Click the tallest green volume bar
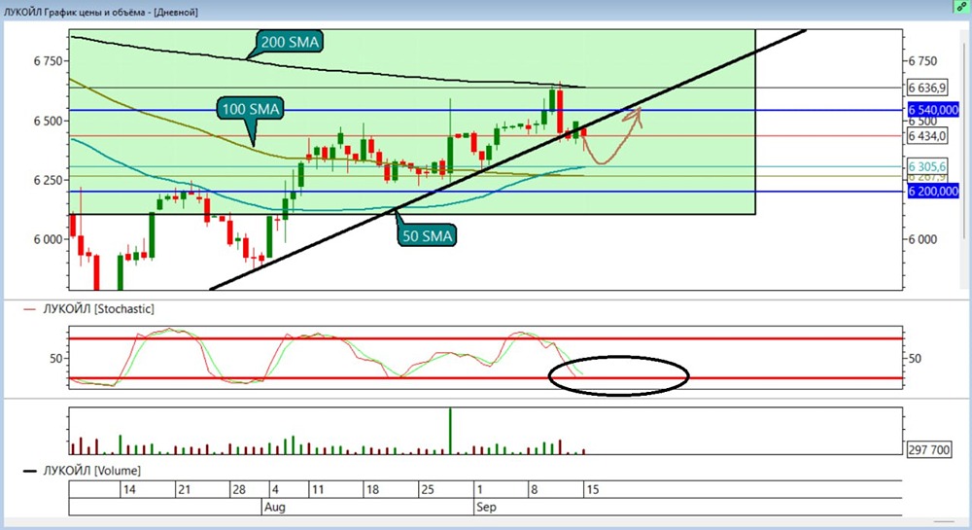 pyautogui.click(x=450, y=431)
